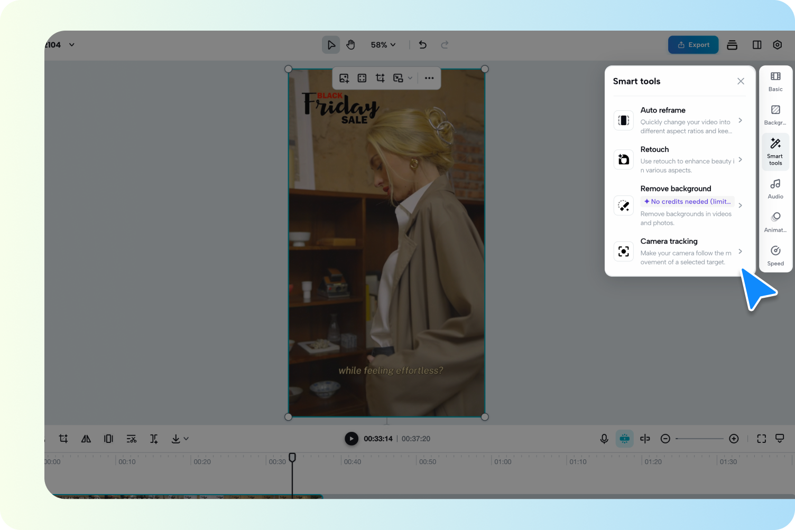795x530 pixels.
Task: Click the top-left resize handle of the canvas
Action: 288,69
